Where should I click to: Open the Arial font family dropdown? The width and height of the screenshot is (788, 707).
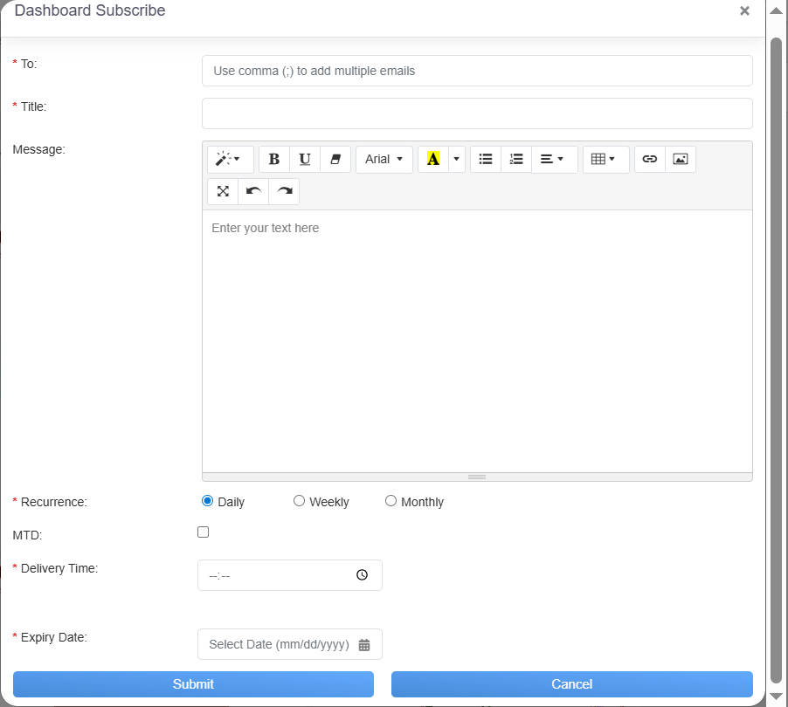point(384,159)
